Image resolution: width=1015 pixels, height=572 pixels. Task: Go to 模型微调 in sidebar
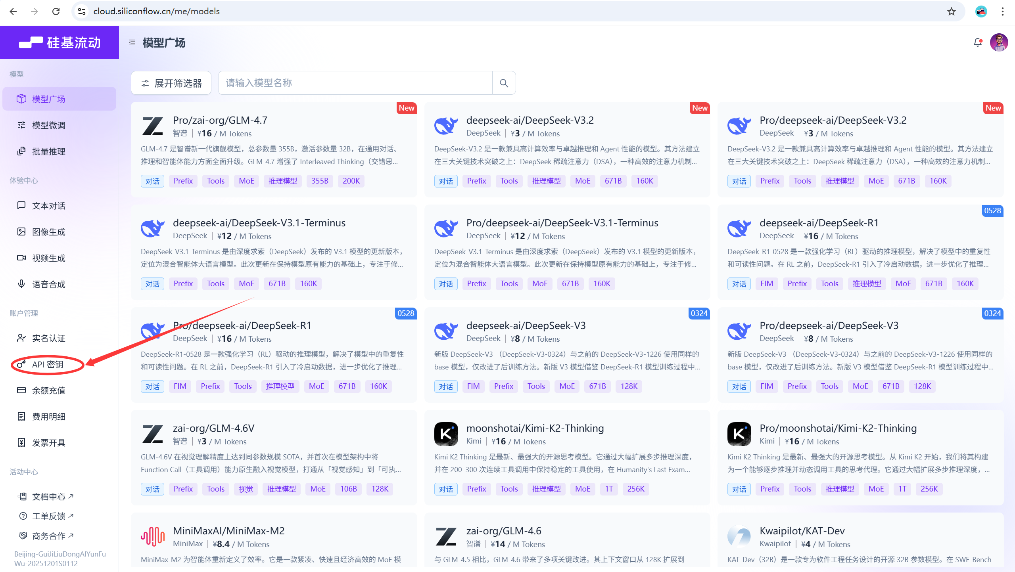click(x=48, y=125)
